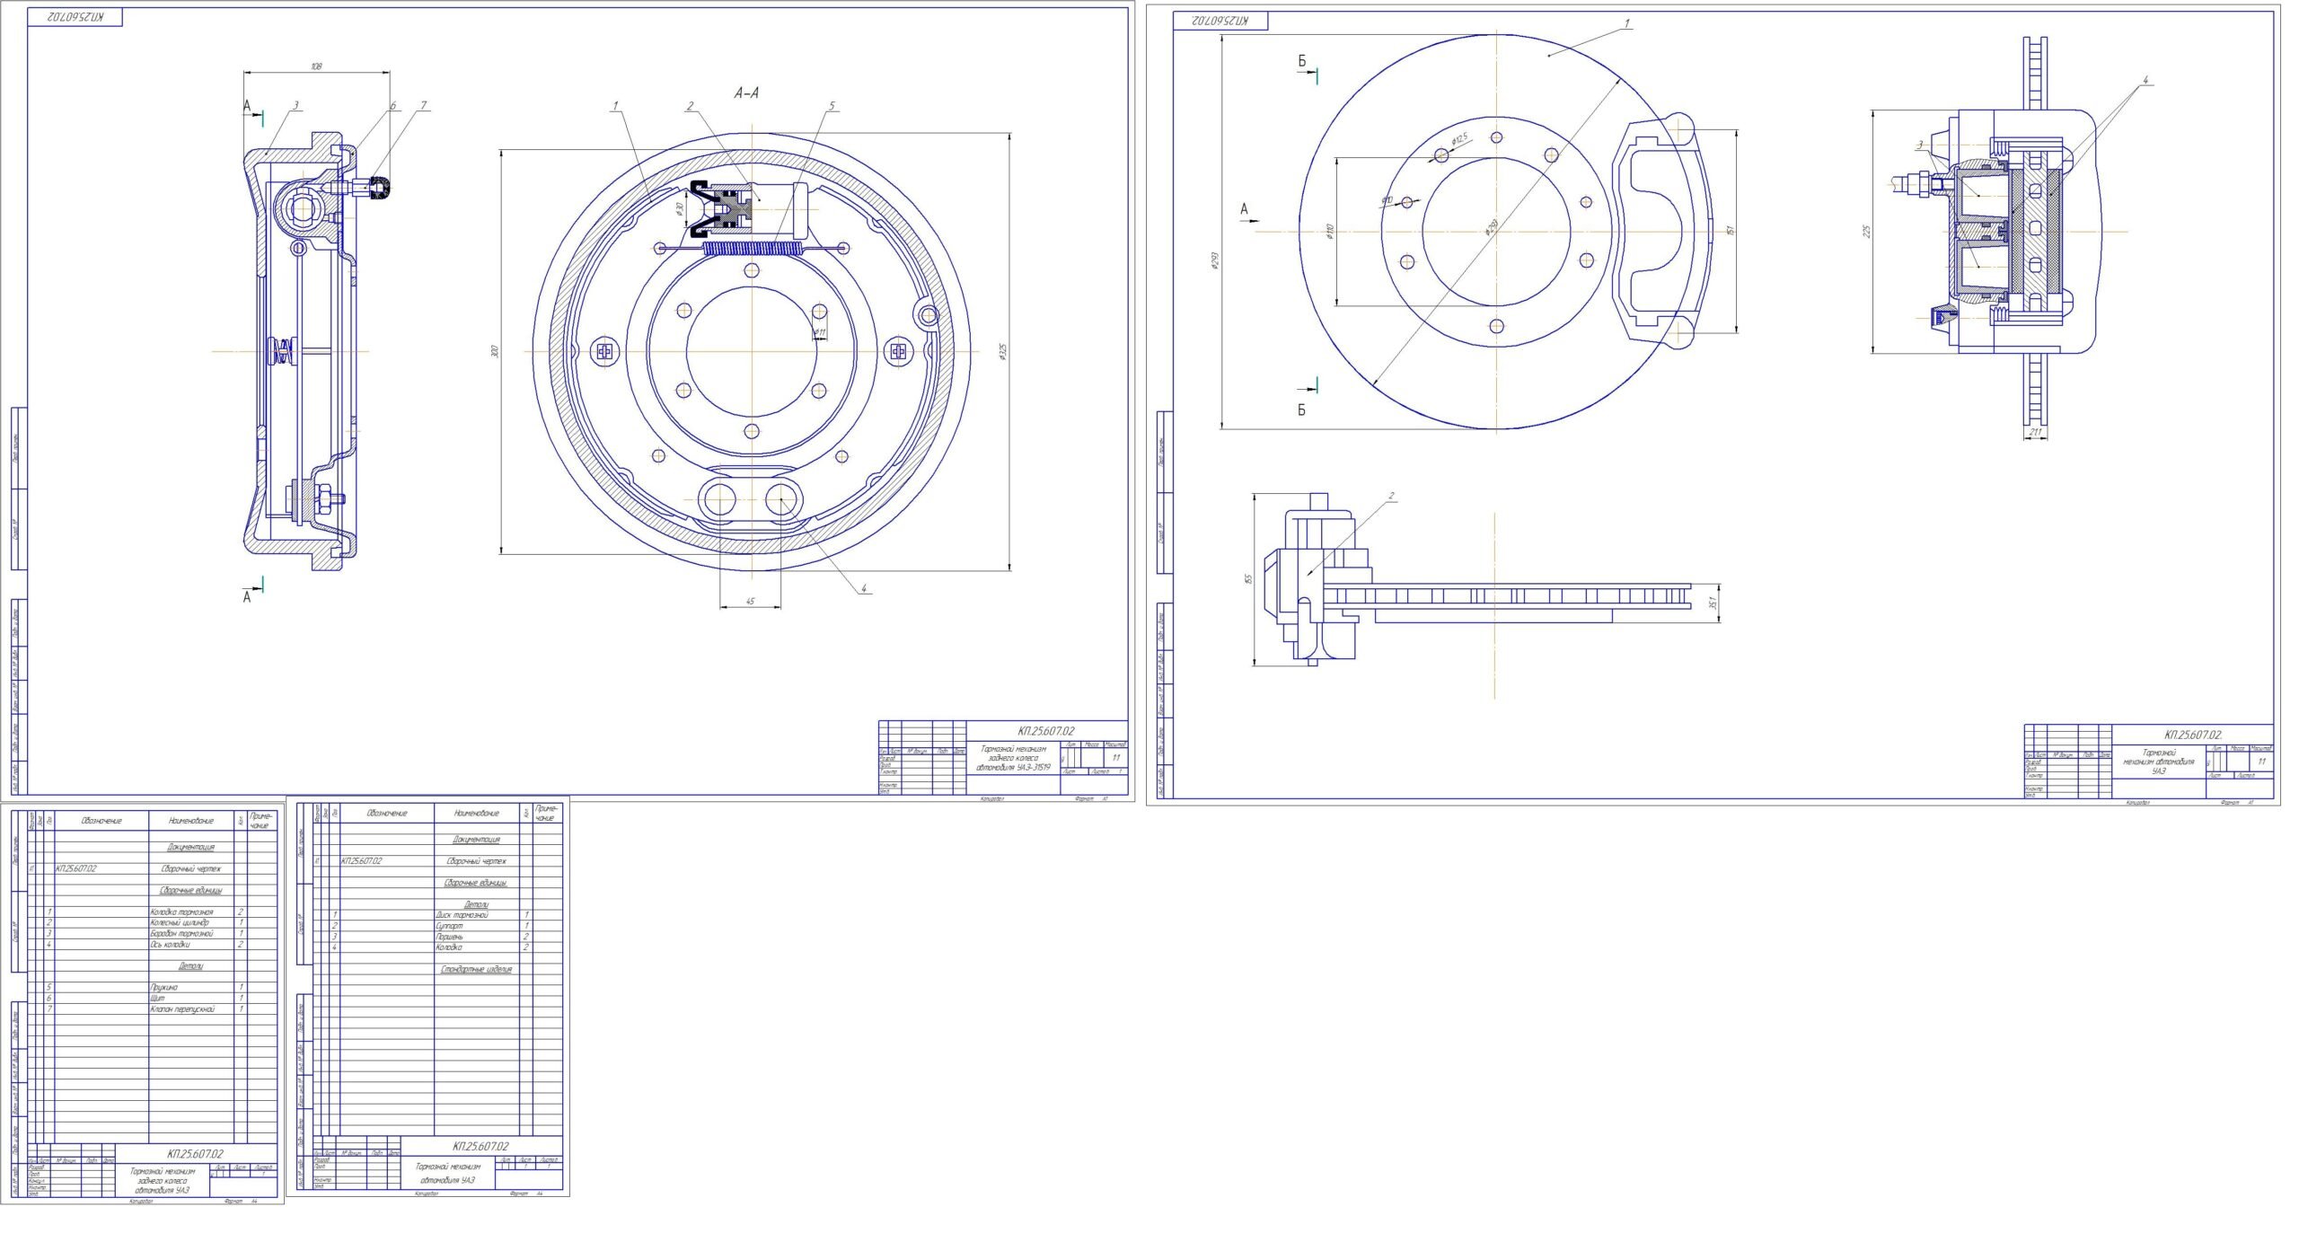The height and width of the screenshot is (1233, 2299).
Task: Click the 35.1 disc thickness dimension
Action: (1713, 603)
